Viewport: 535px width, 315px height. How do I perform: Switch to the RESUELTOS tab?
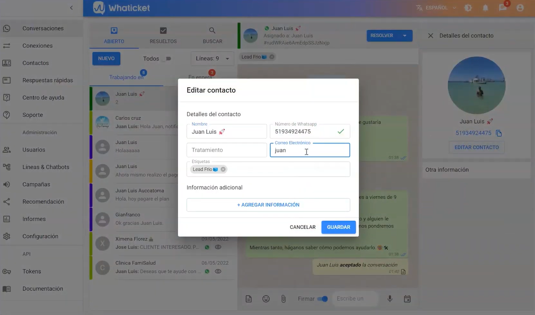point(163,36)
